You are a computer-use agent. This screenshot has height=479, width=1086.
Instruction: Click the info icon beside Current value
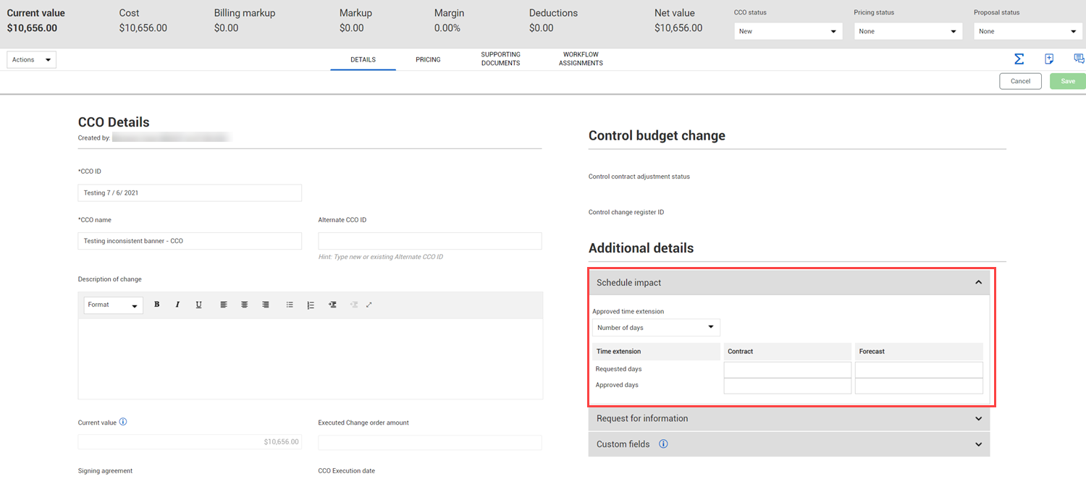[123, 422]
